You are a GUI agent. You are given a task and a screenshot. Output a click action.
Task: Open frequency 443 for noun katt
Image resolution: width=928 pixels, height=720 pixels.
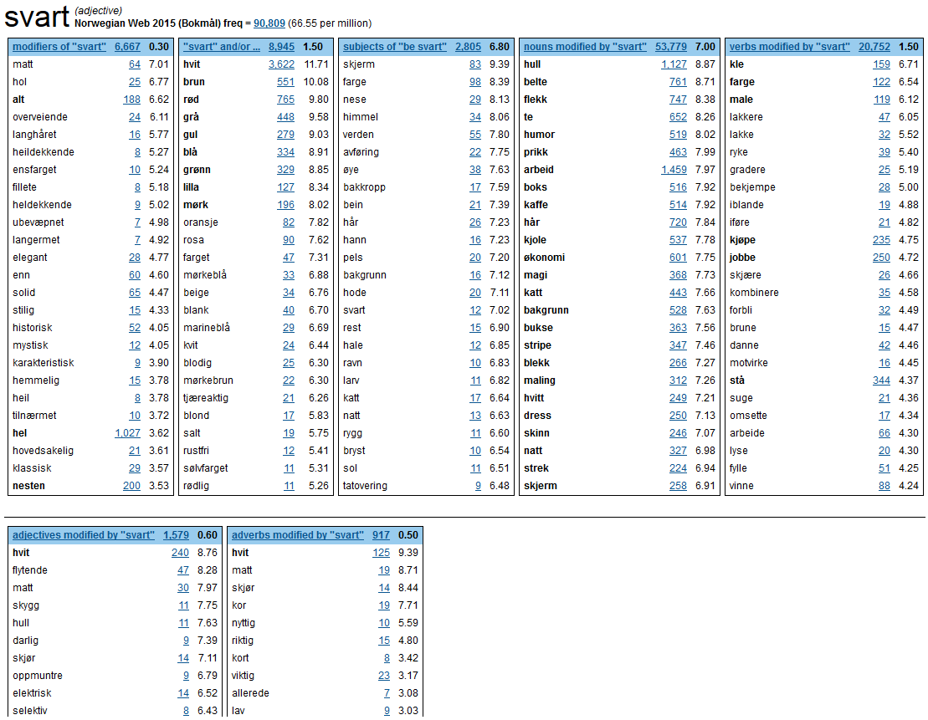[x=679, y=292]
